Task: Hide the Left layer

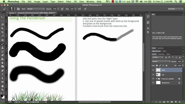Action: (153, 75)
